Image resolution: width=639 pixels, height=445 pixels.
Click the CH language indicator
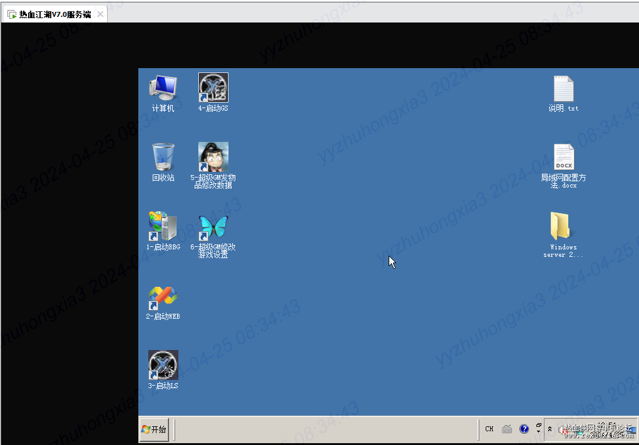[489, 429]
